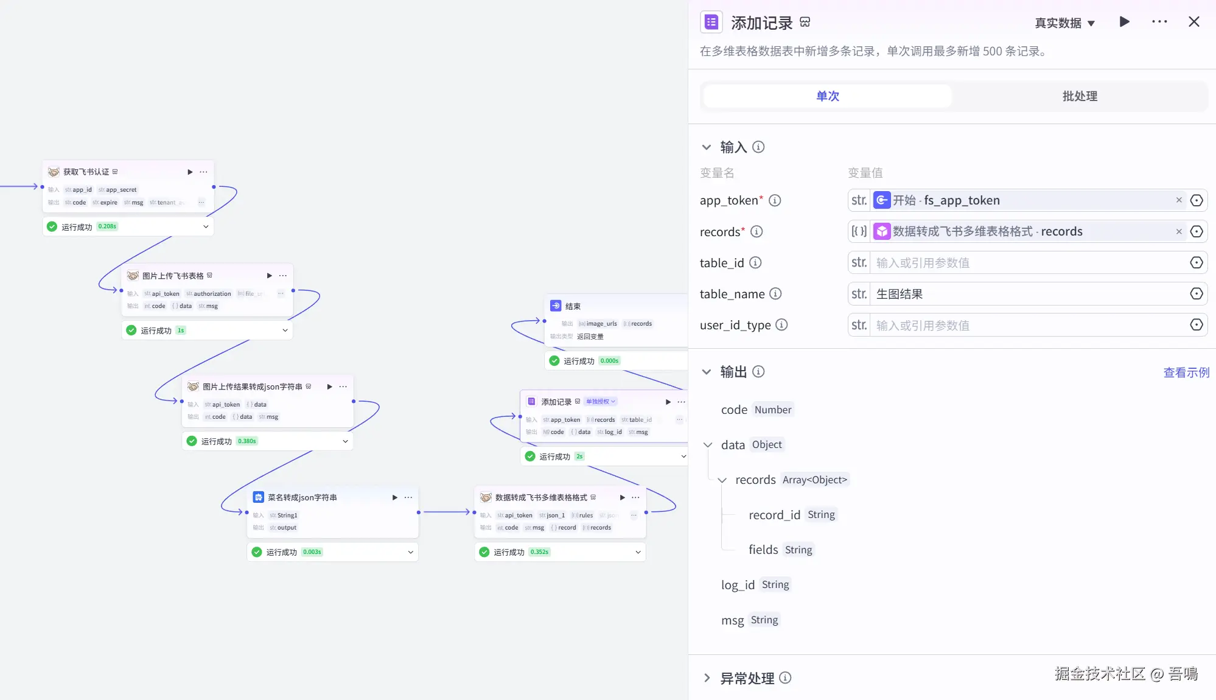This screenshot has height=700, width=1216.
Task: Remove the records variable reference
Action: click(1179, 232)
